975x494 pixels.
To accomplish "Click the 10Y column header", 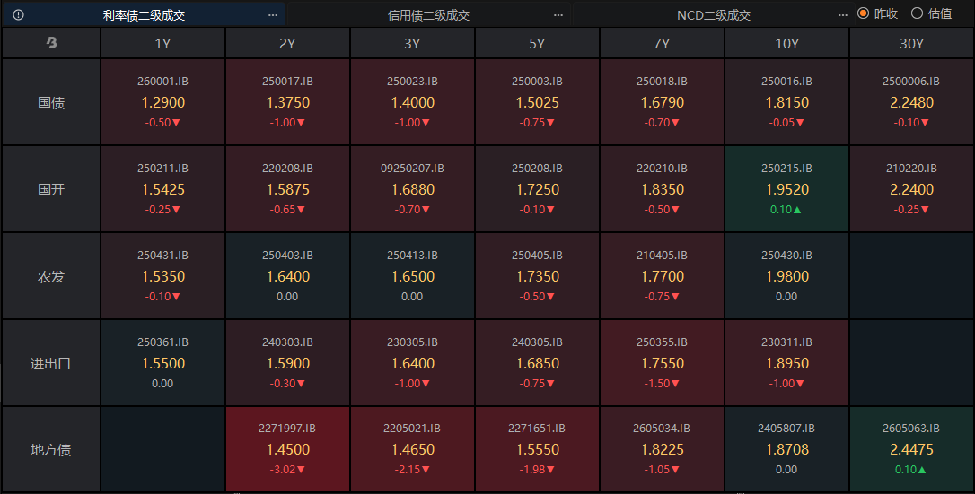I will click(x=786, y=43).
